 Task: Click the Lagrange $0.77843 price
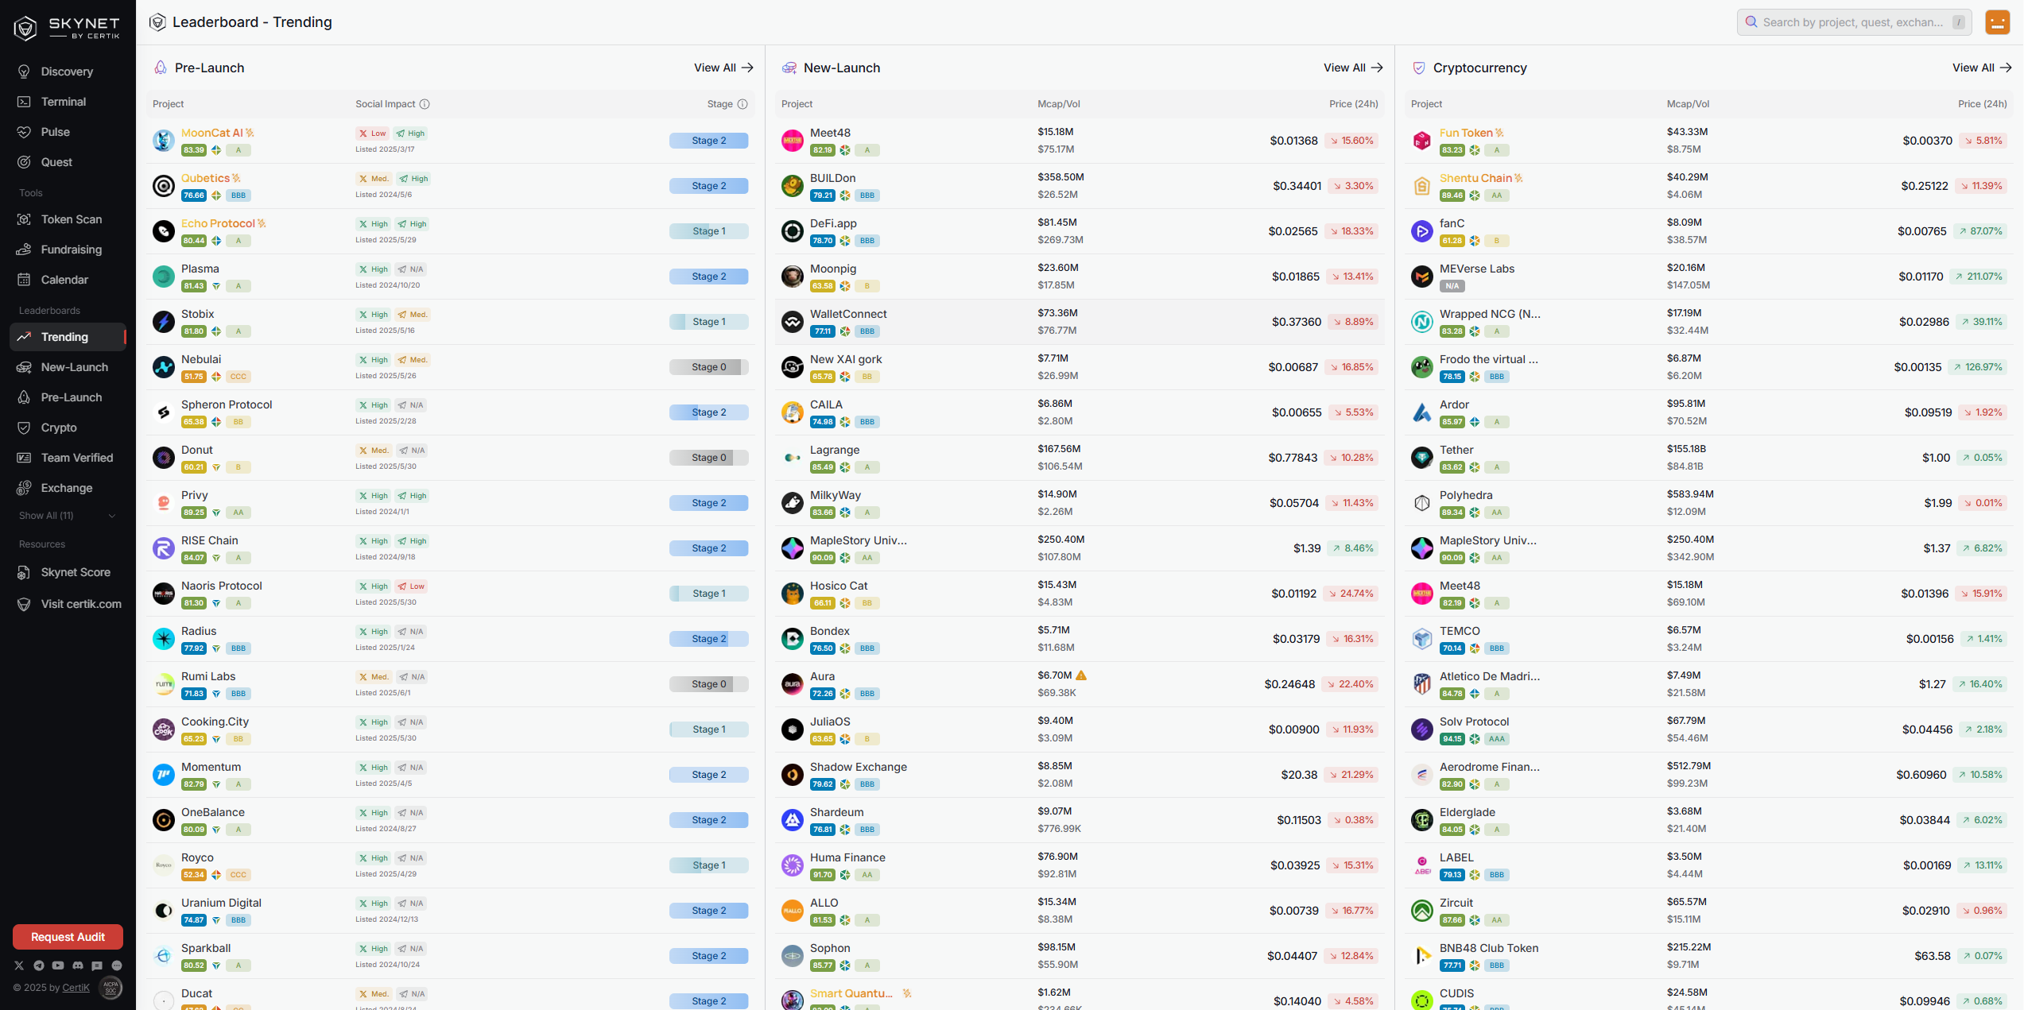[1293, 458]
